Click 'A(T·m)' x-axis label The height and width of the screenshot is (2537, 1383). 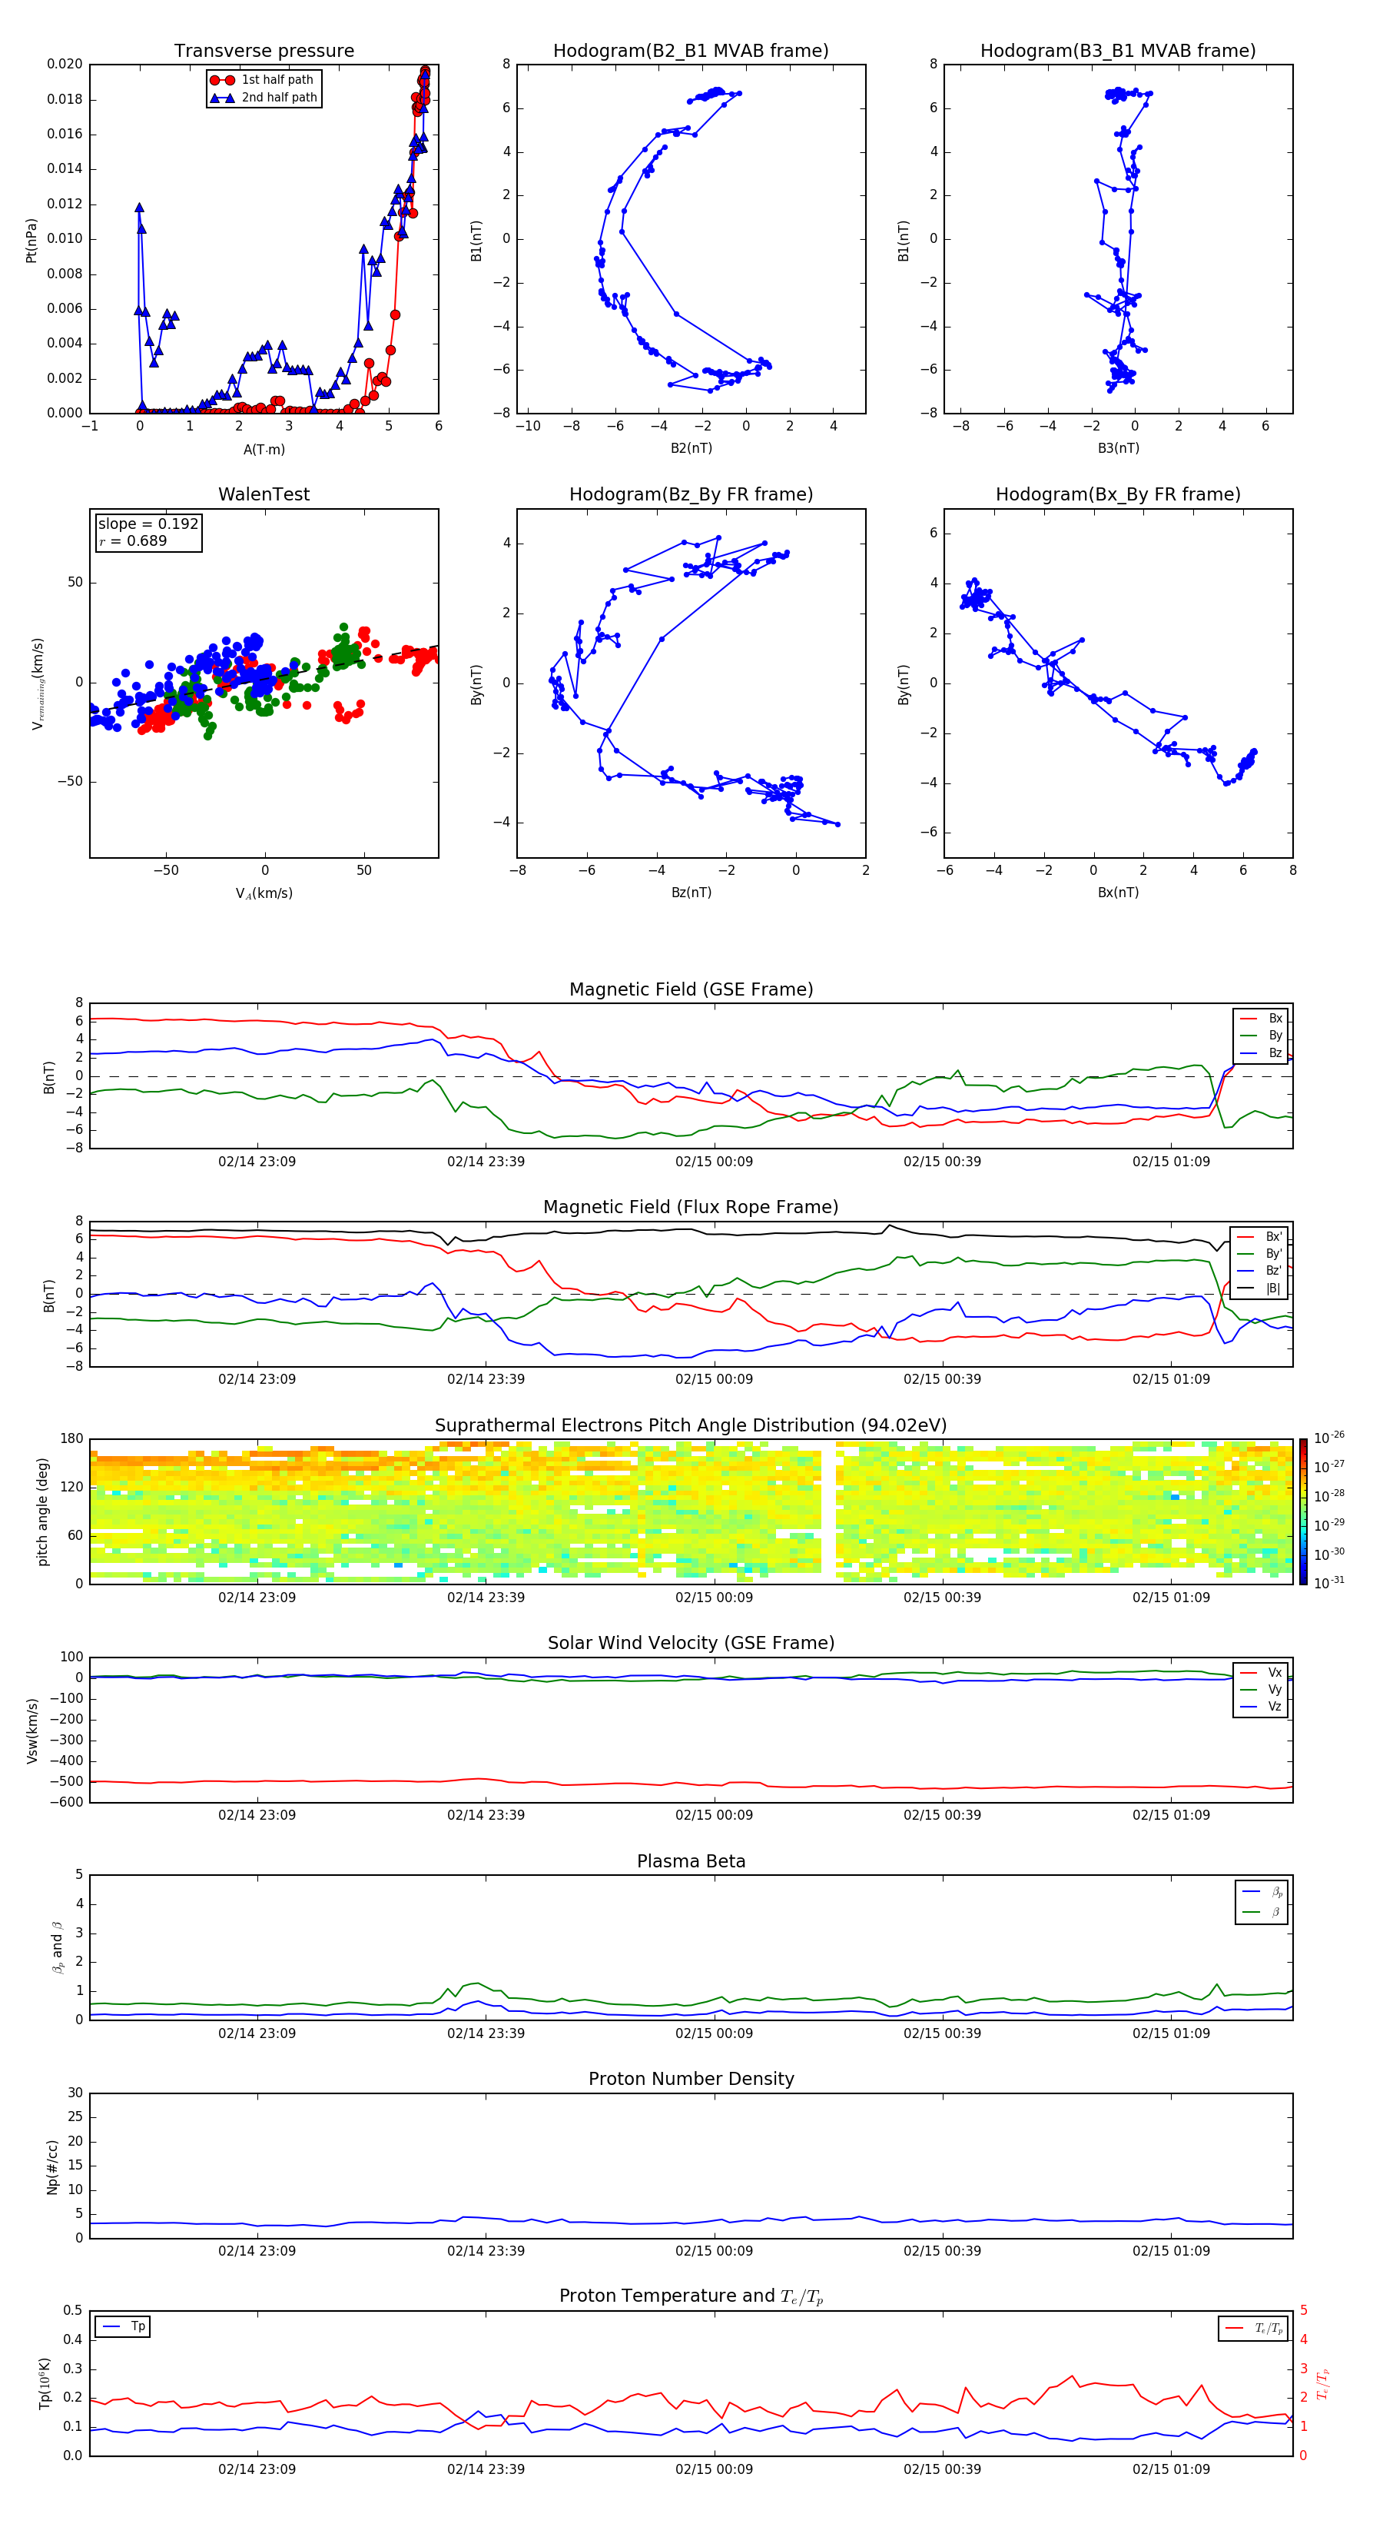[264, 449]
